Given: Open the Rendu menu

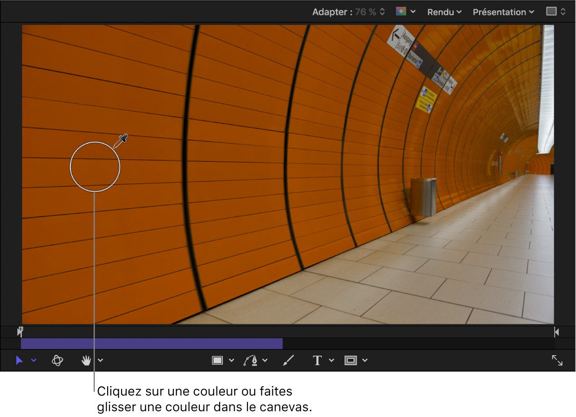Looking at the screenshot, I should click(444, 12).
